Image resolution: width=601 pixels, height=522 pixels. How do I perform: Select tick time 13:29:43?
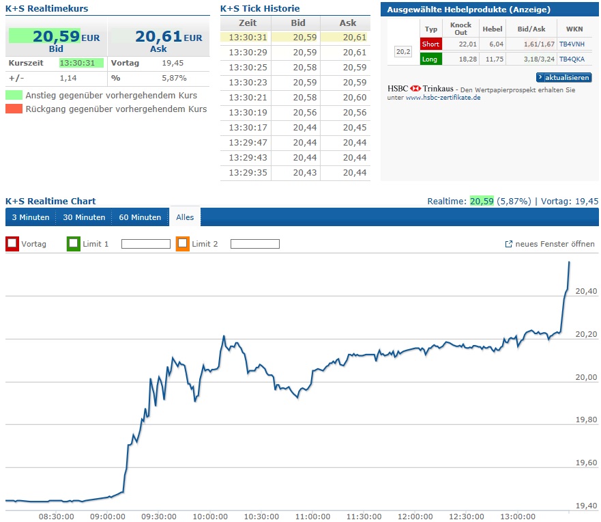[248, 158]
